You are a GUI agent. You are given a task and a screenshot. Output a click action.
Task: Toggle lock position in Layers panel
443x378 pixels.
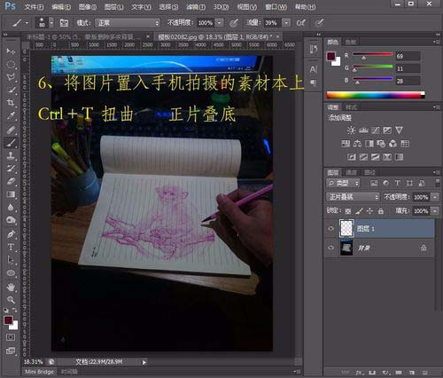click(x=369, y=211)
